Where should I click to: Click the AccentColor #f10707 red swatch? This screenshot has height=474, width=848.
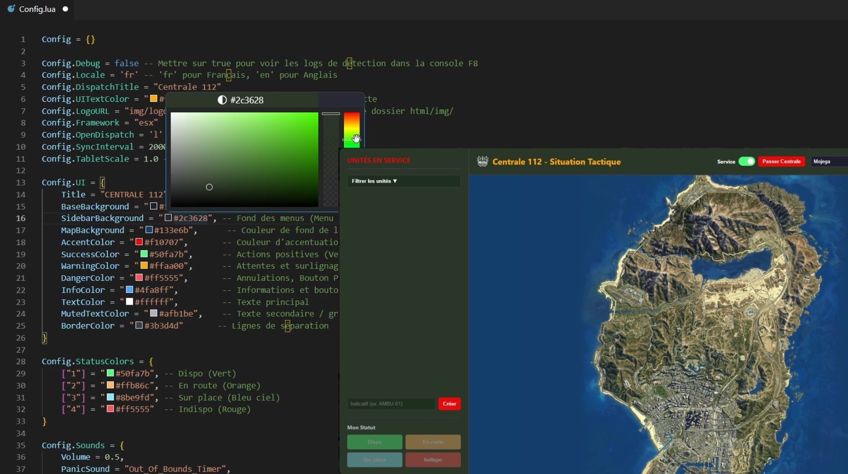(x=139, y=242)
